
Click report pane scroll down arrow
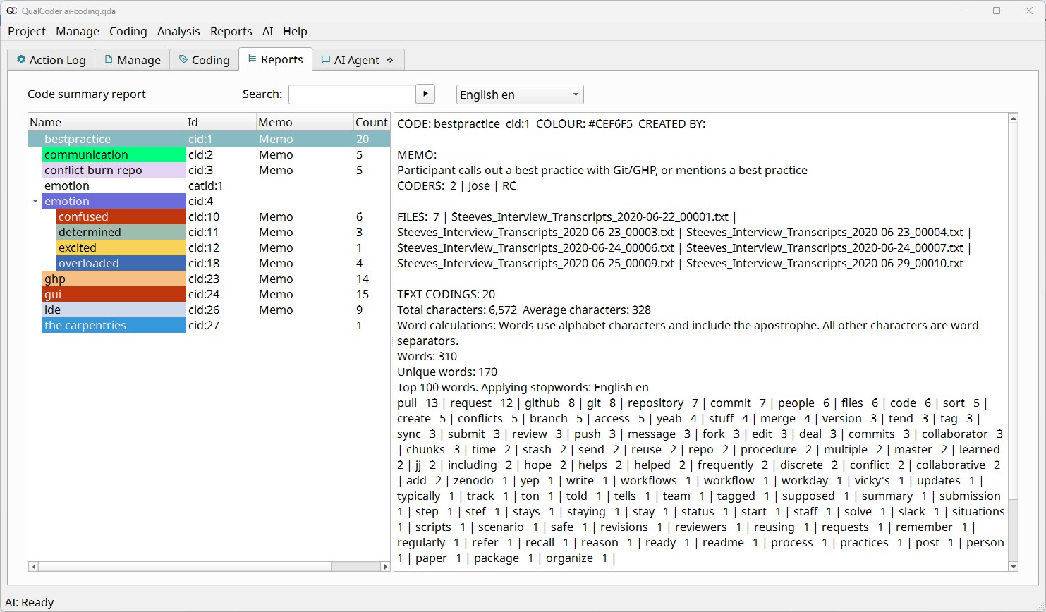point(1013,566)
